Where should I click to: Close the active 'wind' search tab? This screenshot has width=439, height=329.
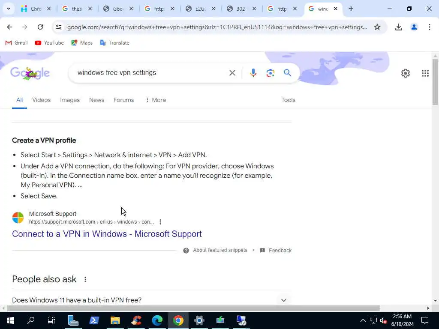[335, 9]
